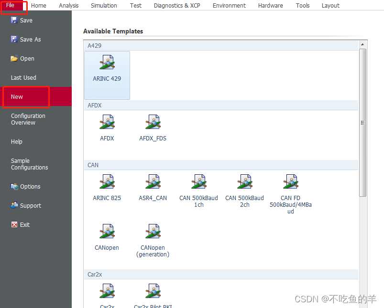Click the templates list scrollbar thumb
The image size is (384, 308).
point(362,122)
